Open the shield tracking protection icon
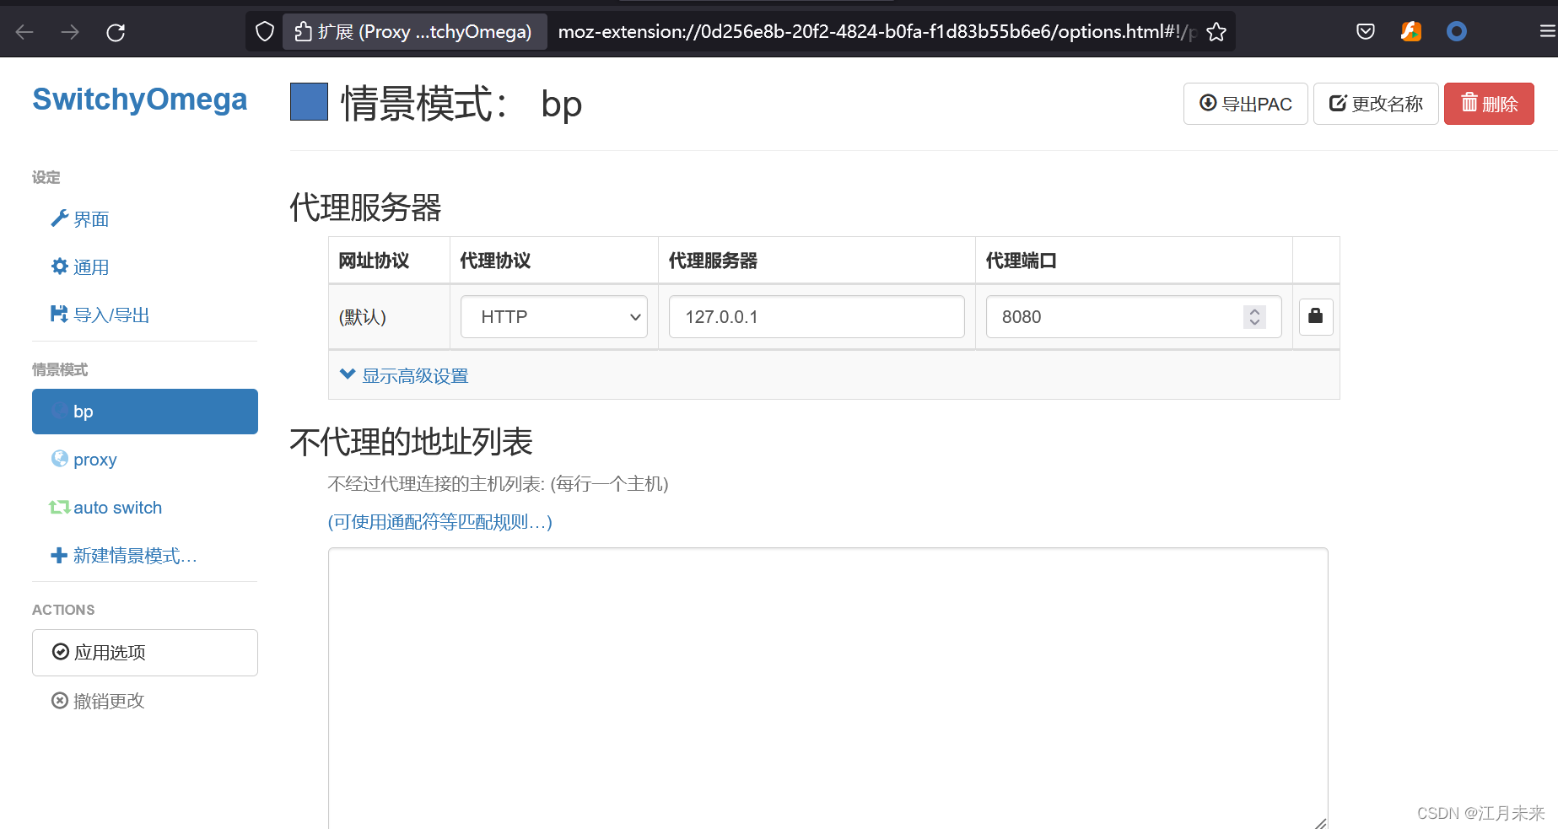The height and width of the screenshot is (829, 1558). pos(265,32)
